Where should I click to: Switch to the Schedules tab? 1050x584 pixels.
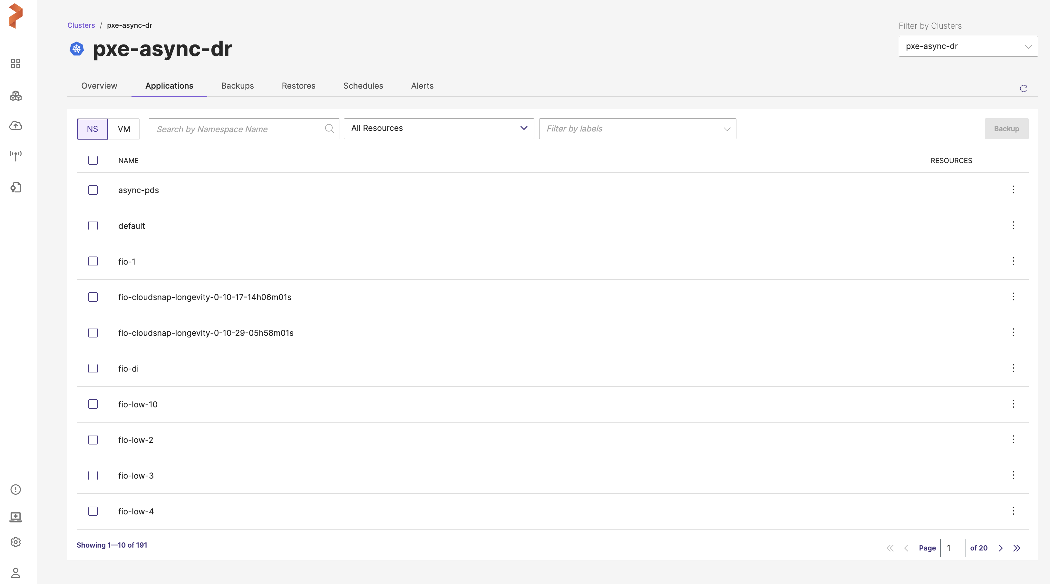(363, 86)
